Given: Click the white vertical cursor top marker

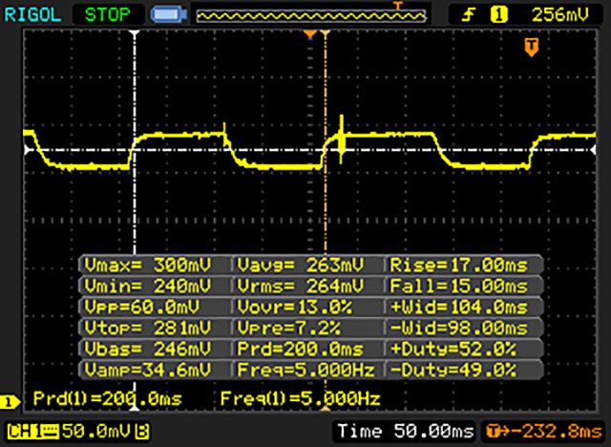Looking at the screenshot, I should 135,33.
